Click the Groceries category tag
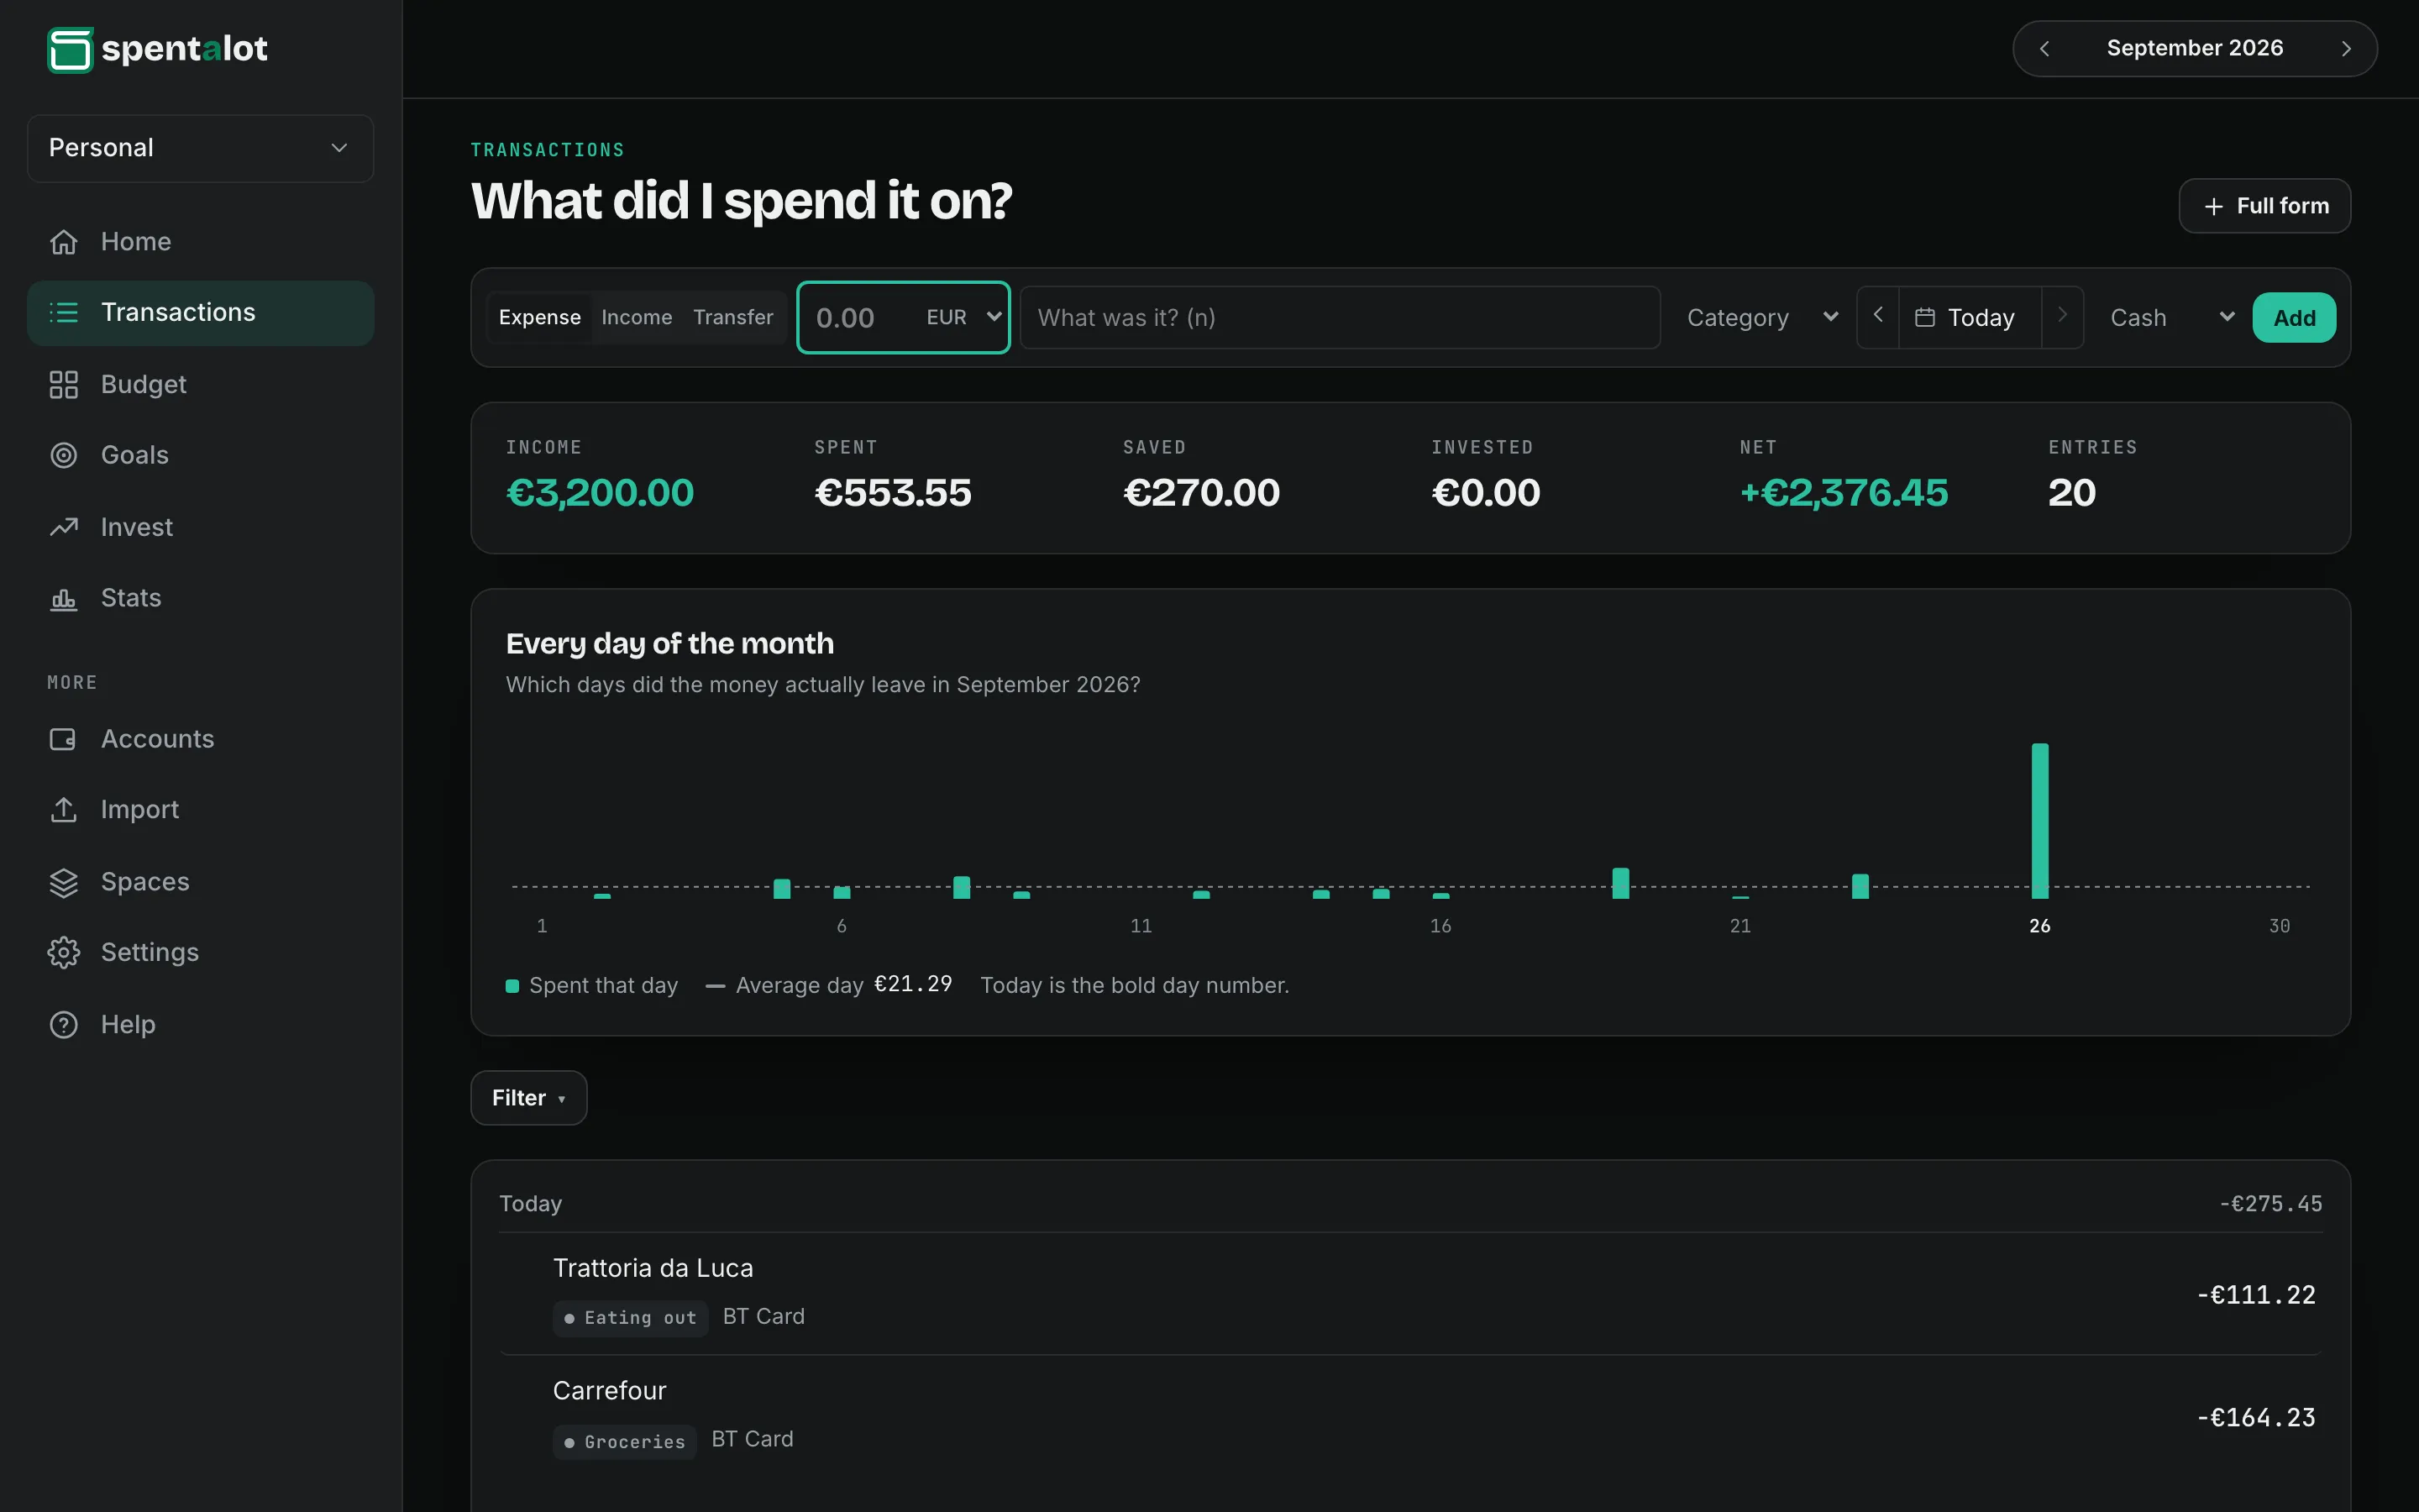The image size is (2419, 1512). pyautogui.click(x=625, y=1442)
